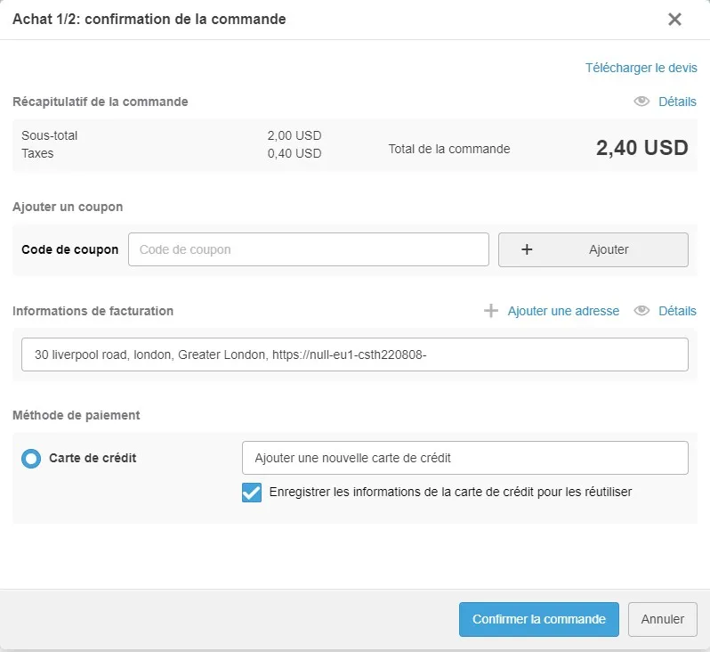Click plus icon beside Ajouter une adresse
The height and width of the screenshot is (652, 710).
click(491, 311)
